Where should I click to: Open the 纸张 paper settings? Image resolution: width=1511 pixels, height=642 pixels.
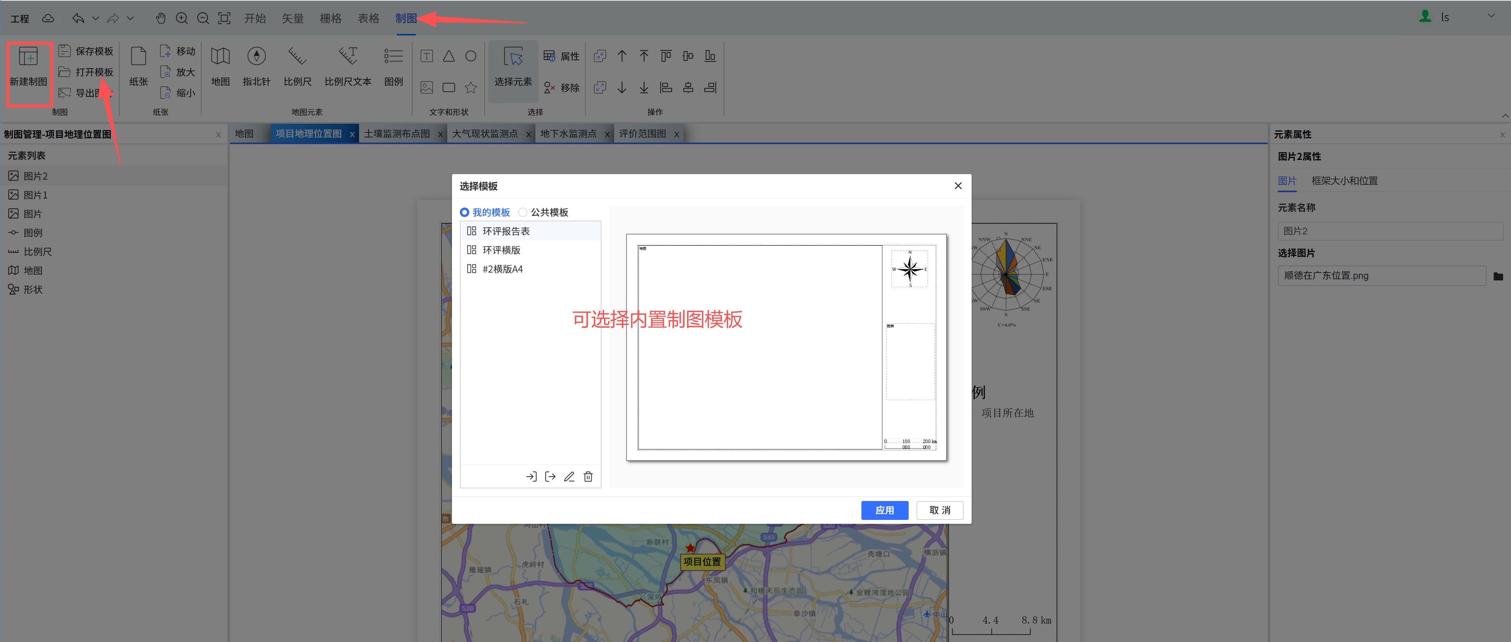tap(139, 66)
